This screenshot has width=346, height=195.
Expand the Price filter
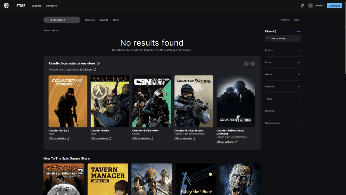point(283,62)
